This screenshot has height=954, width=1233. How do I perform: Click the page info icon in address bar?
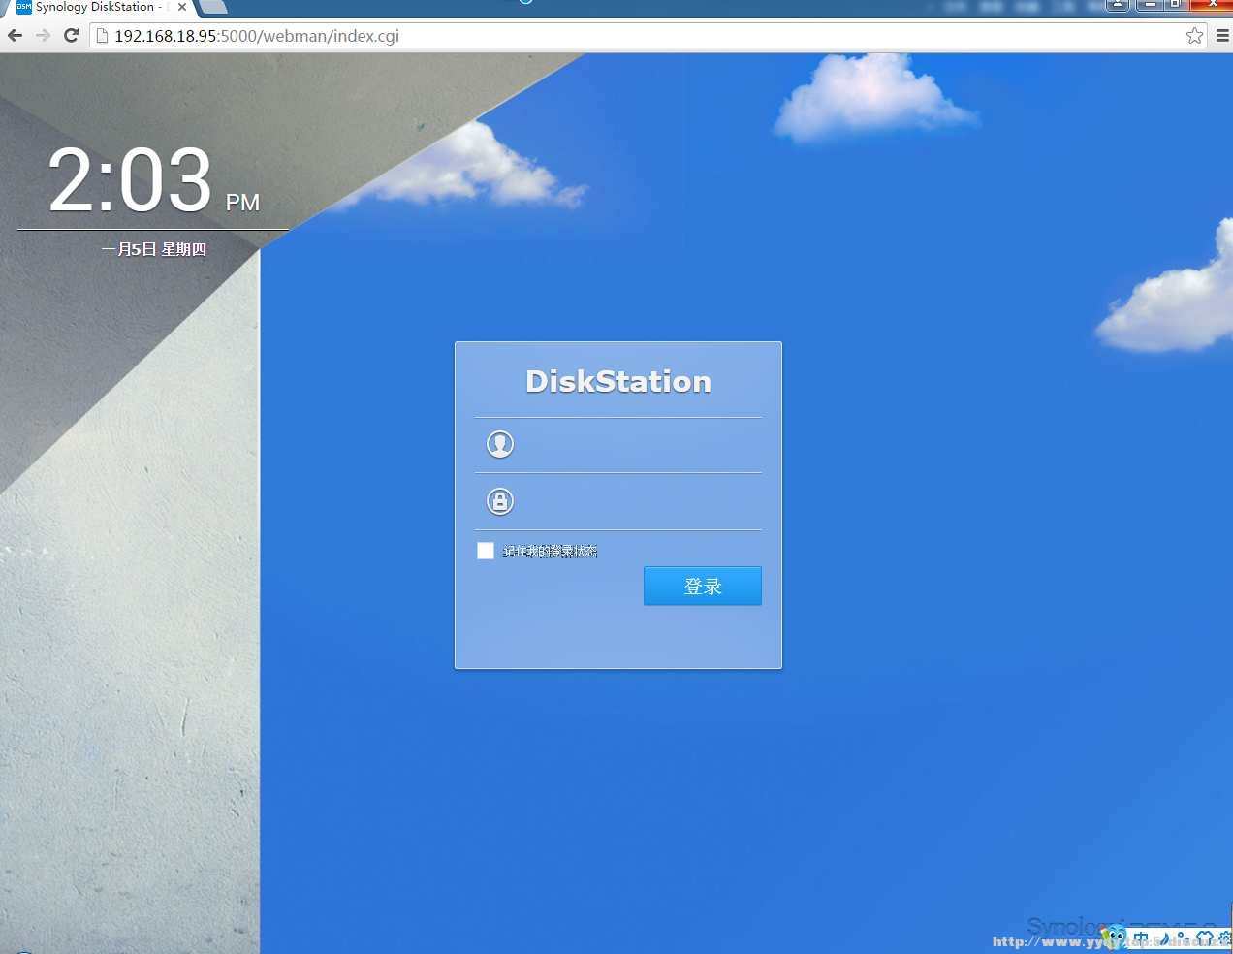tap(101, 36)
